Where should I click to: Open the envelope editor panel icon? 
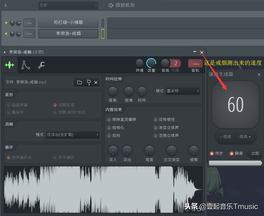(x=26, y=65)
